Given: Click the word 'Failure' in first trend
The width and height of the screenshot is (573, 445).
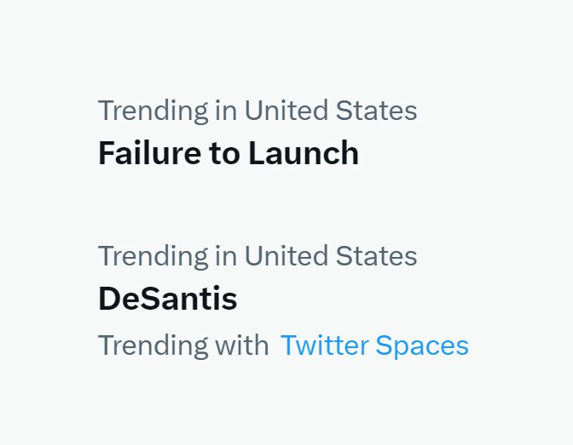Looking at the screenshot, I should pyautogui.click(x=149, y=153).
